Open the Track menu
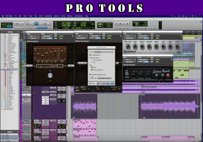Screen dimensions: 203x142 (30, 16)
